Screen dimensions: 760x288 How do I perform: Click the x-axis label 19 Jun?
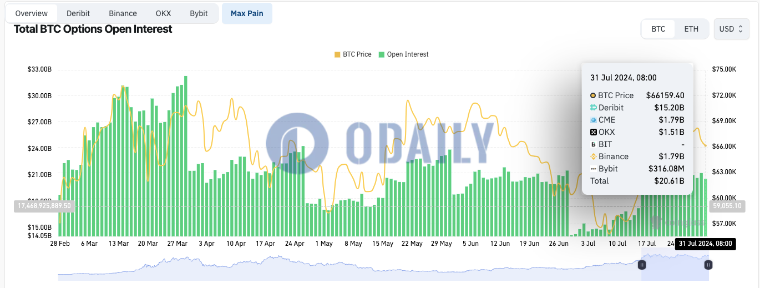point(530,244)
